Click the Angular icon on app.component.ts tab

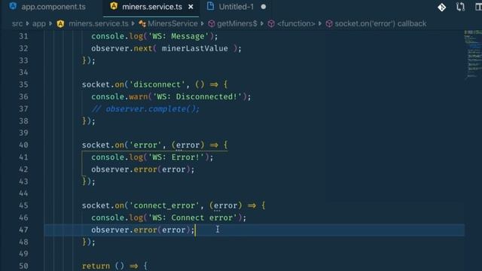[x=13, y=6]
